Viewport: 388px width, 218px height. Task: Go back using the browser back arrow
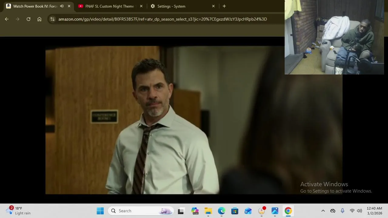pyautogui.click(x=7, y=19)
